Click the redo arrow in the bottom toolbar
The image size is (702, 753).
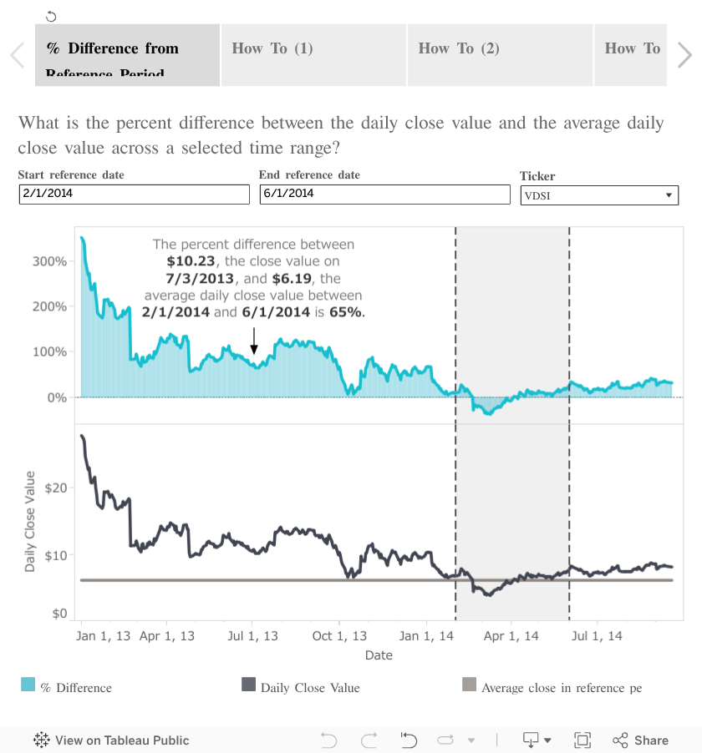(x=369, y=740)
